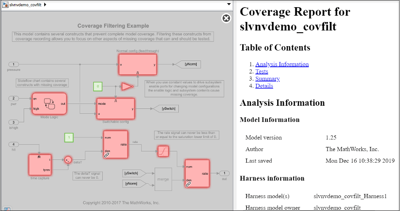Select the [ySwitch] From block near merge

point(134,173)
